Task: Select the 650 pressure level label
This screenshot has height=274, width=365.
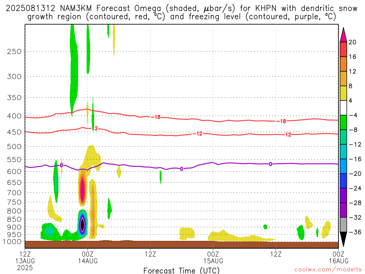Action: coord(14,182)
